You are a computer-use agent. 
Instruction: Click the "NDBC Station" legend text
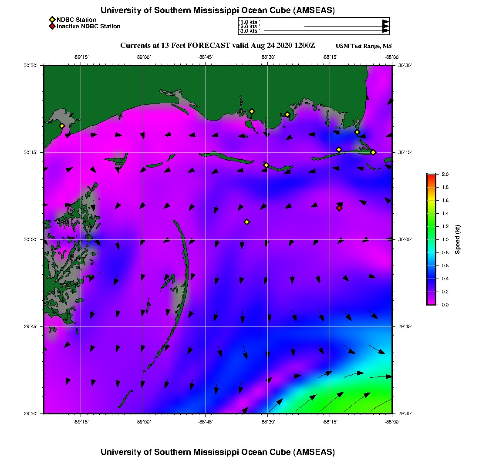click(76, 20)
